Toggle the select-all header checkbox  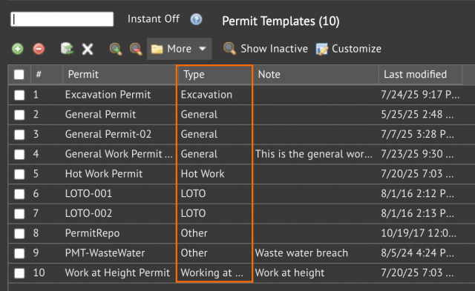pyautogui.click(x=19, y=74)
